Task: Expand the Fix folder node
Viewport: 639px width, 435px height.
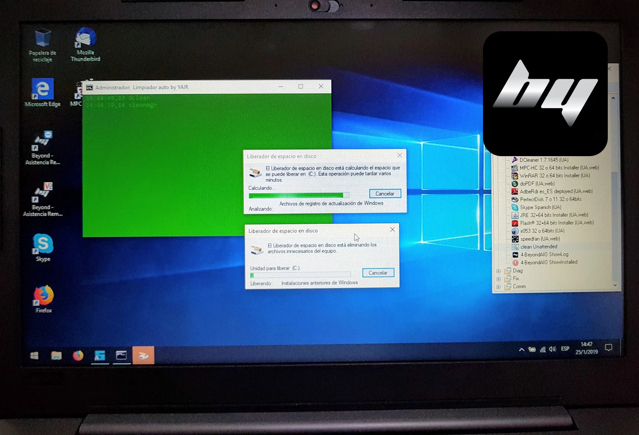Action: pyautogui.click(x=498, y=279)
